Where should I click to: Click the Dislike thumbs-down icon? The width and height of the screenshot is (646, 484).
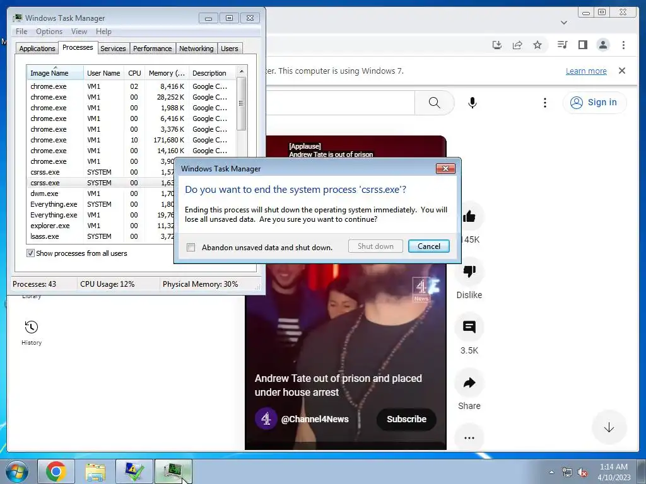coord(469,271)
